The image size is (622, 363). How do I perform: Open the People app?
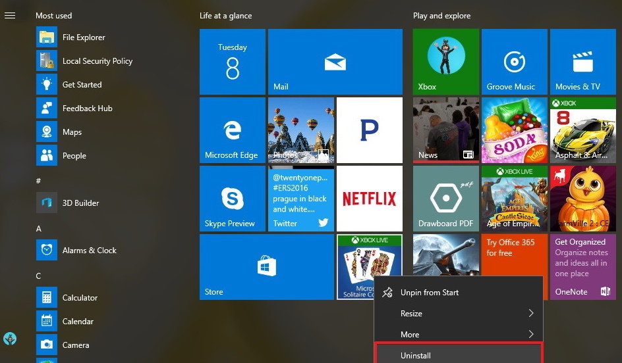61,156
